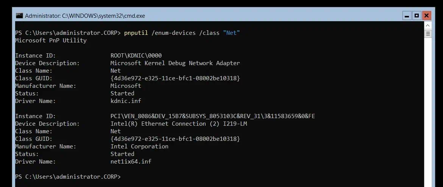This screenshot has height=187, width=443.
Task: Click Microsoft Kernel Debug Network Adapter text
Action: click(175, 63)
